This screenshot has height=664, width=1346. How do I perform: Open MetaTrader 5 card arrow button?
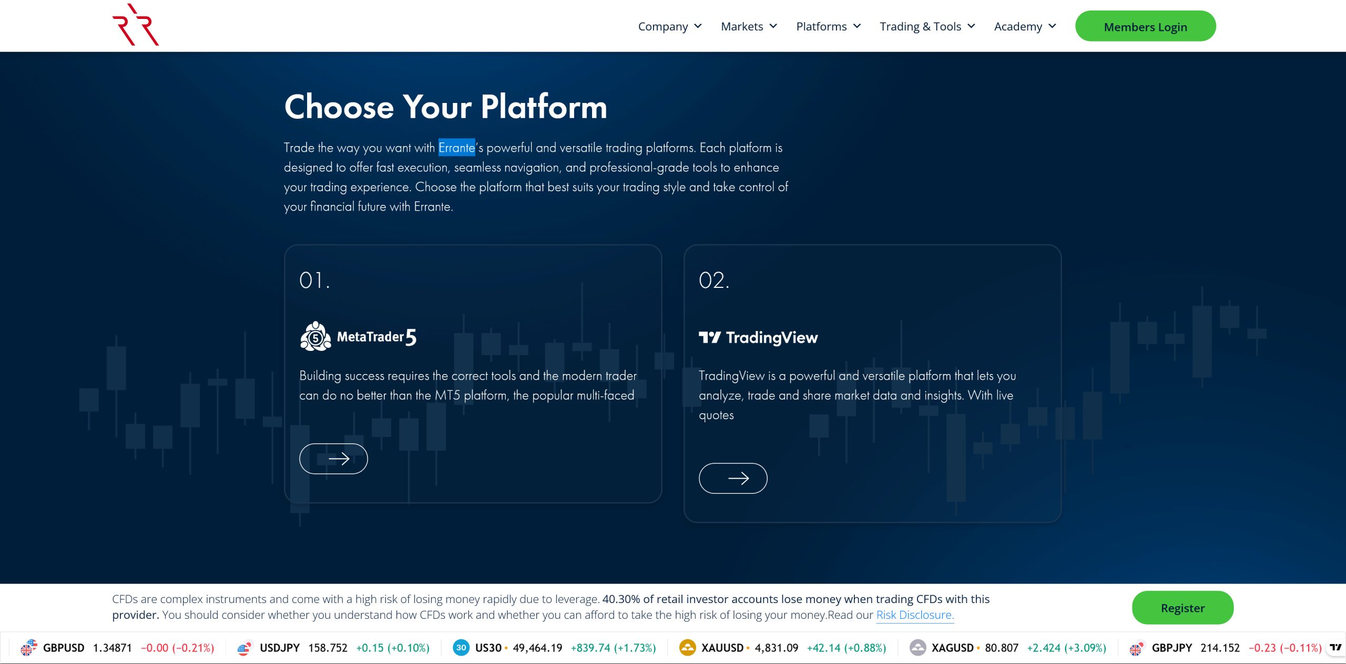click(x=333, y=459)
